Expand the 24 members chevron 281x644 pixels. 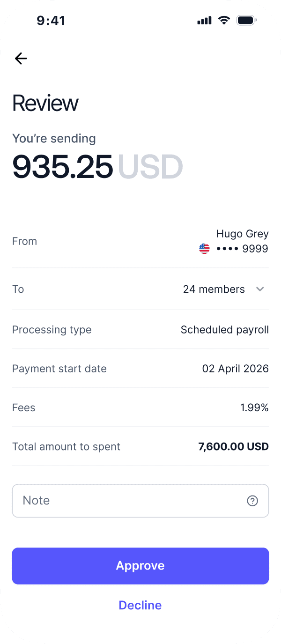(x=260, y=289)
